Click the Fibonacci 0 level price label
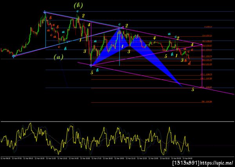235x167 pixels. pyautogui.click(x=208, y=27)
